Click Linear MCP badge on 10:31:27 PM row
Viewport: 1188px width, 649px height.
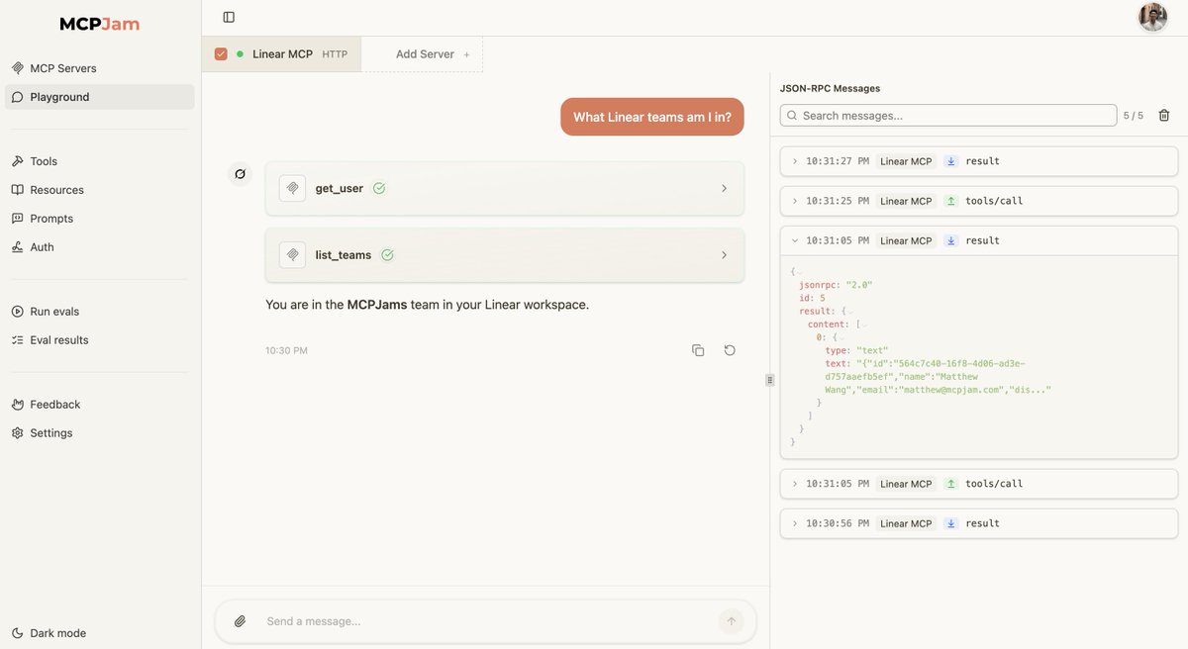click(906, 161)
